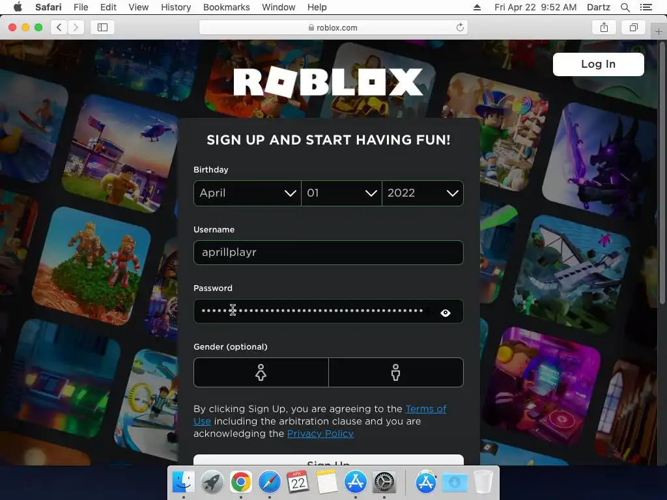The image size is (667, 500).
Task: Open the Terms of Use link
Action: [x=426, y=409]
